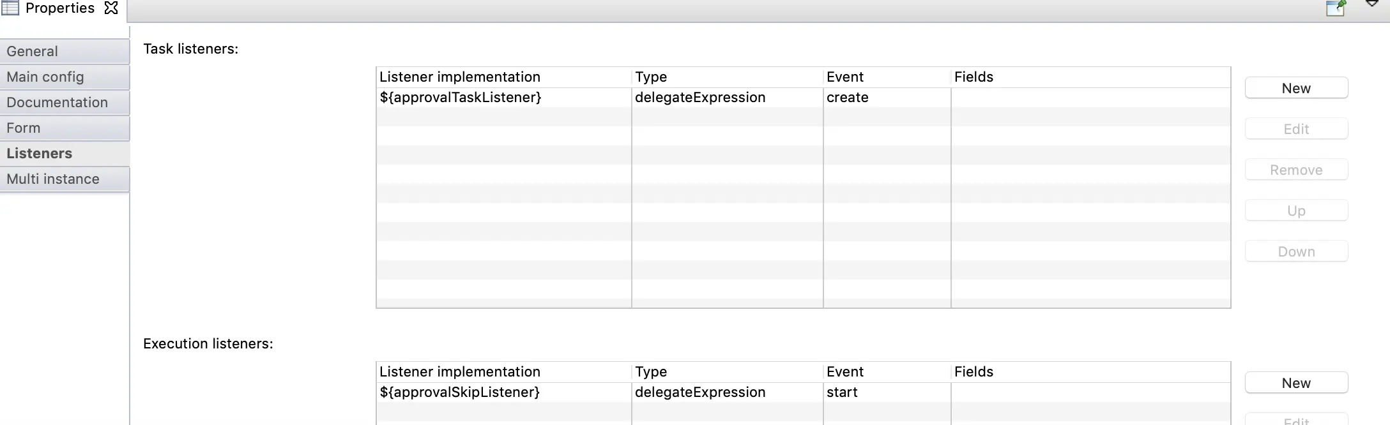
Task: Add a new execution listener
Action: (x=1296, y=383)
